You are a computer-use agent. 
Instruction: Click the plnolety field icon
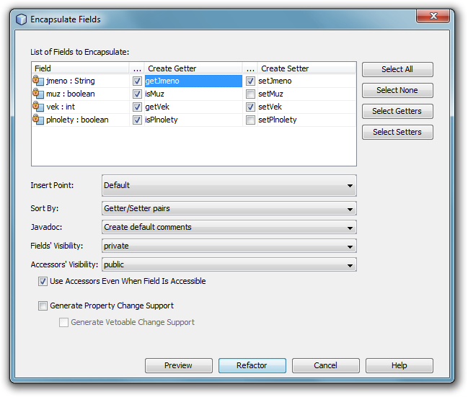click(x=38, y=120)
